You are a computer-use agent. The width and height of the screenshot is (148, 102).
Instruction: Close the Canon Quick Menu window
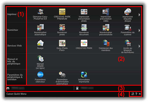pos(140,94)
